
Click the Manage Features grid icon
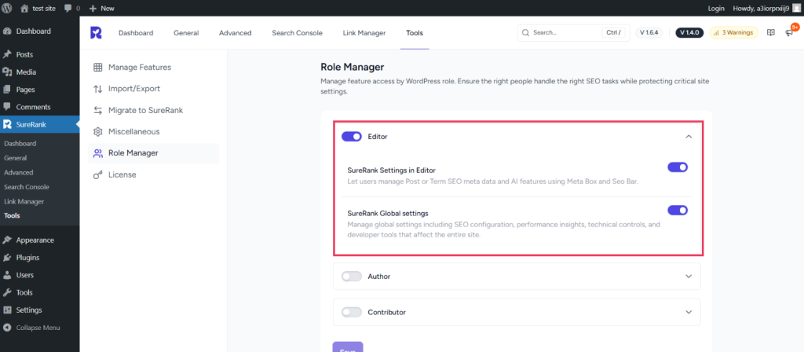pos(97,68)
